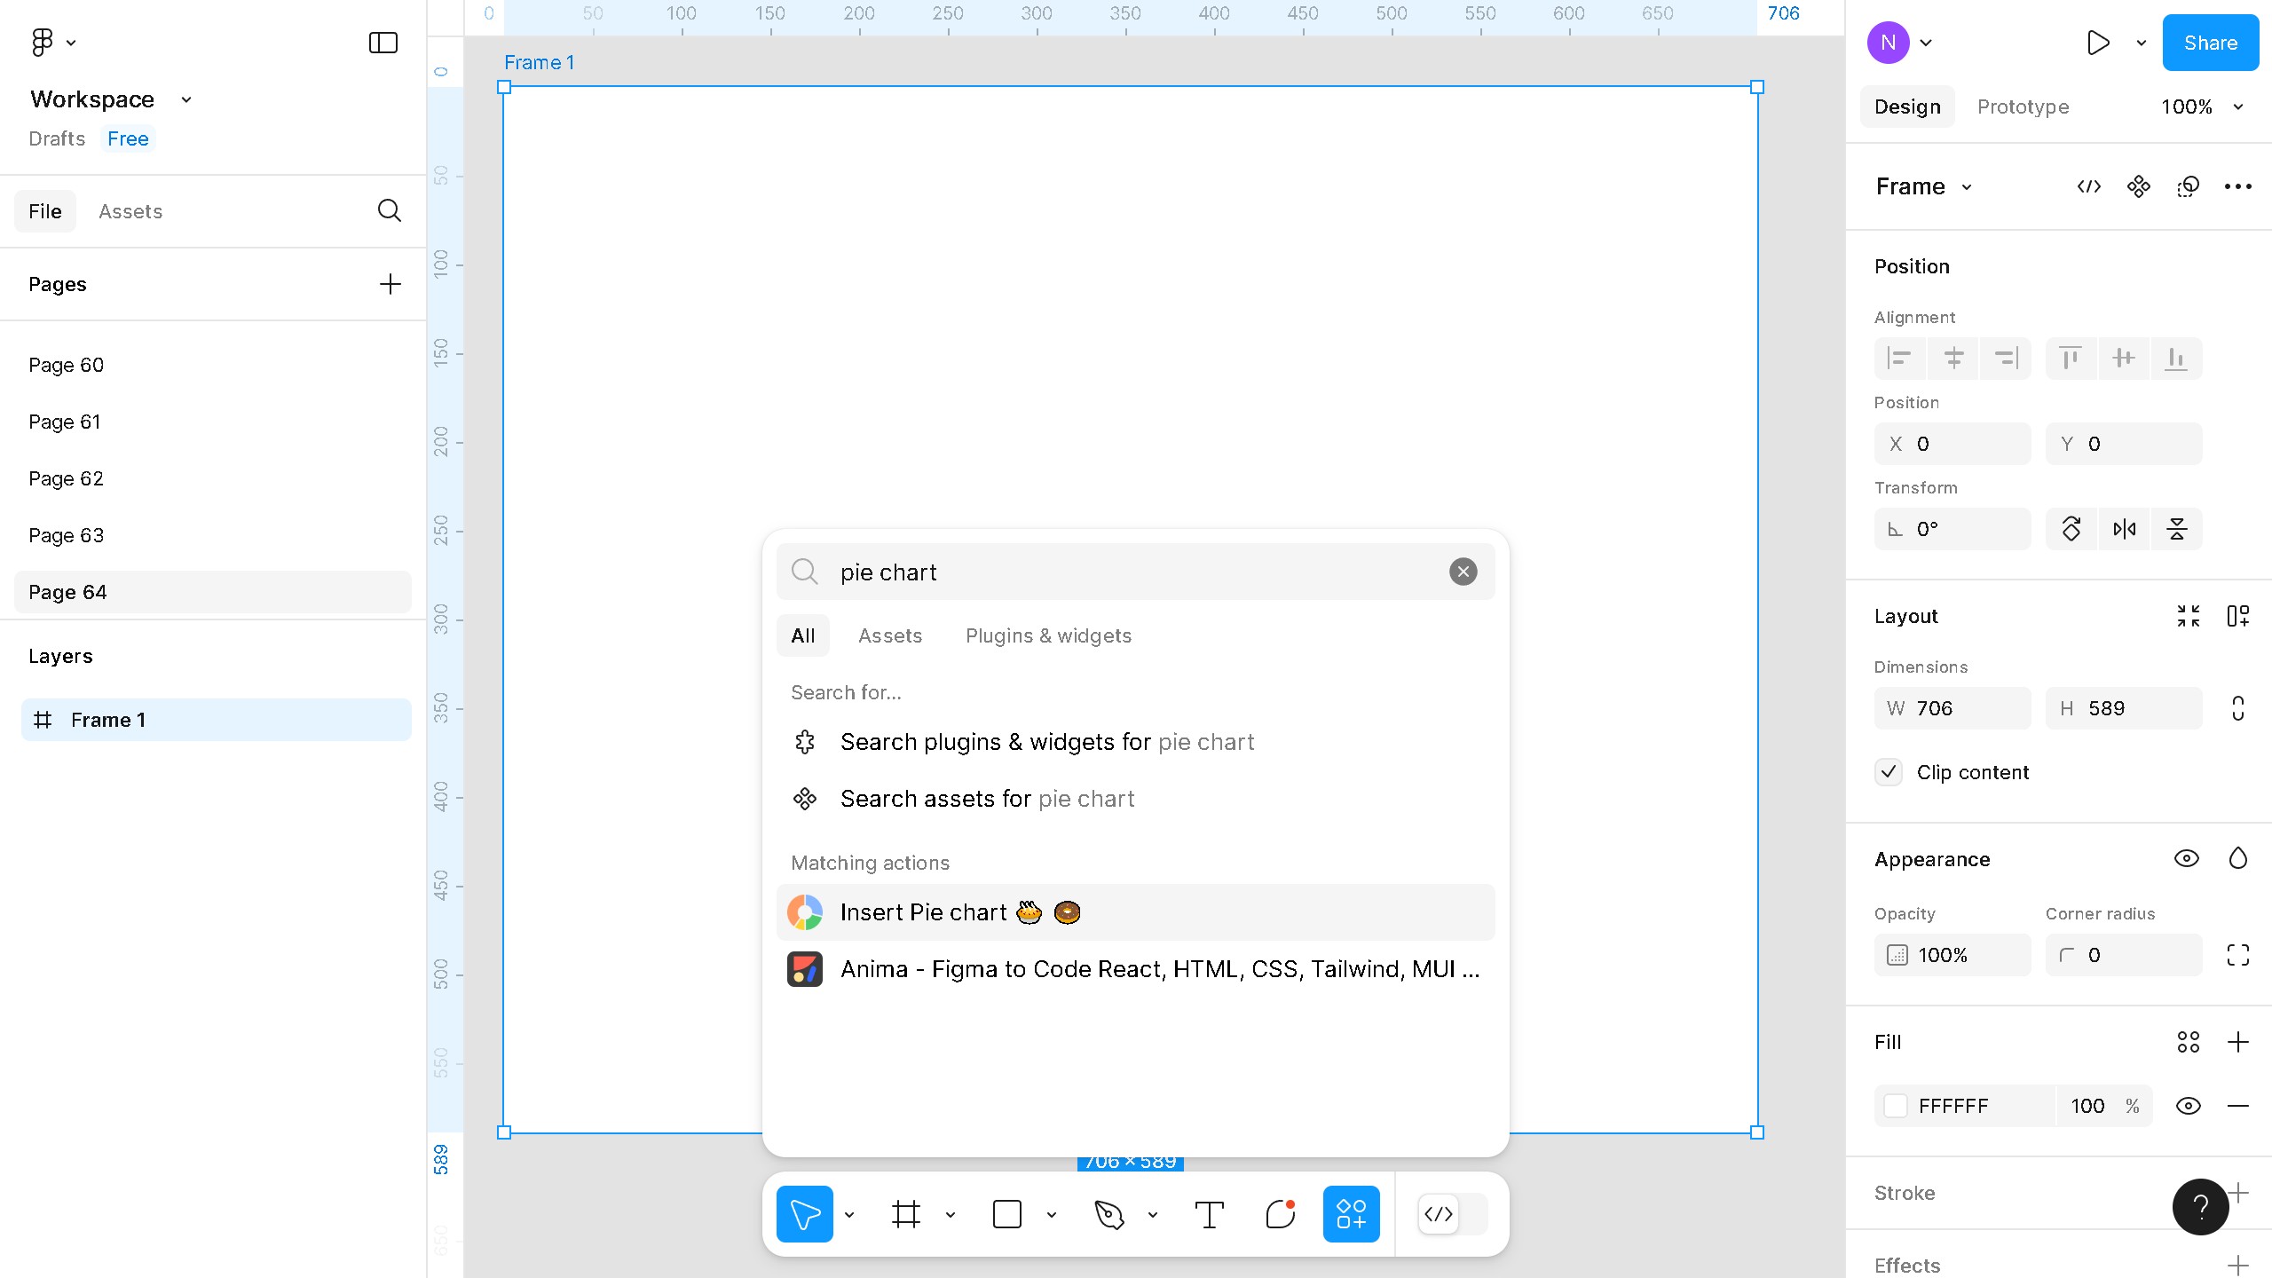This screenshot has height=1278, width=2272.
Task: Select the Text tool in toolbar
Action: click(1209, 1214)
